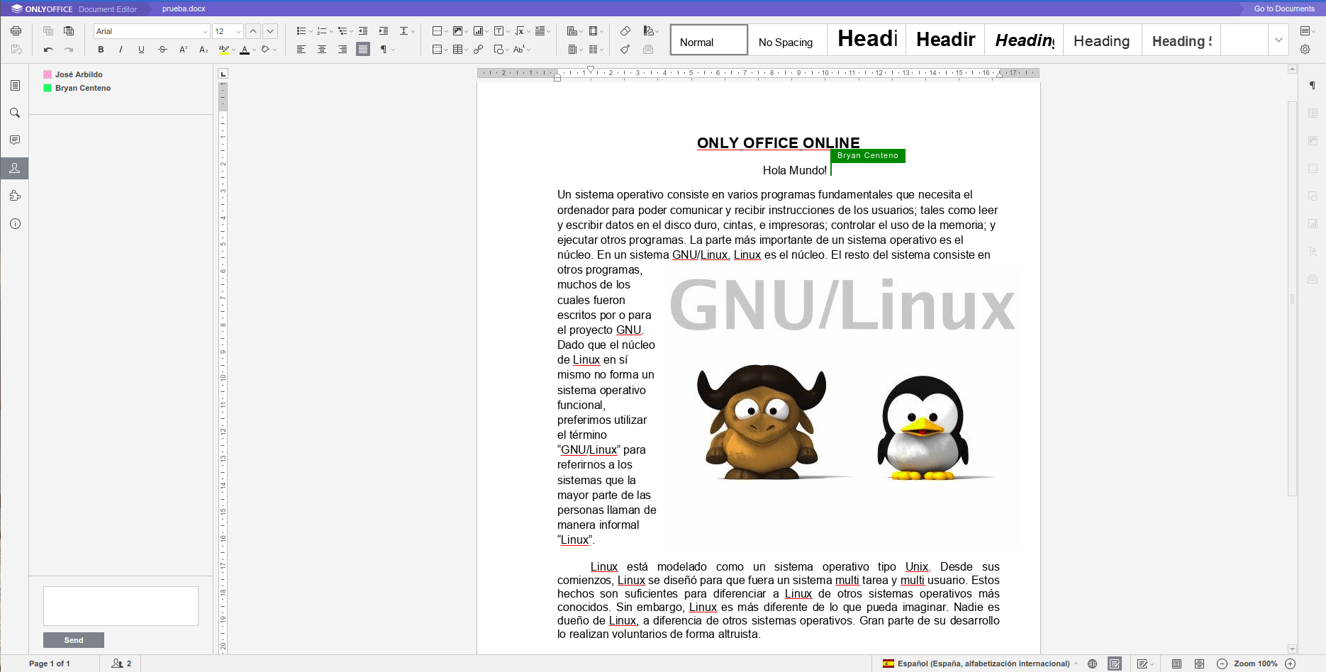The image size is (1326, 672).
Task: Open the Search panel in left sidebar
Action: pyautogui.click(x=15, y=113)
